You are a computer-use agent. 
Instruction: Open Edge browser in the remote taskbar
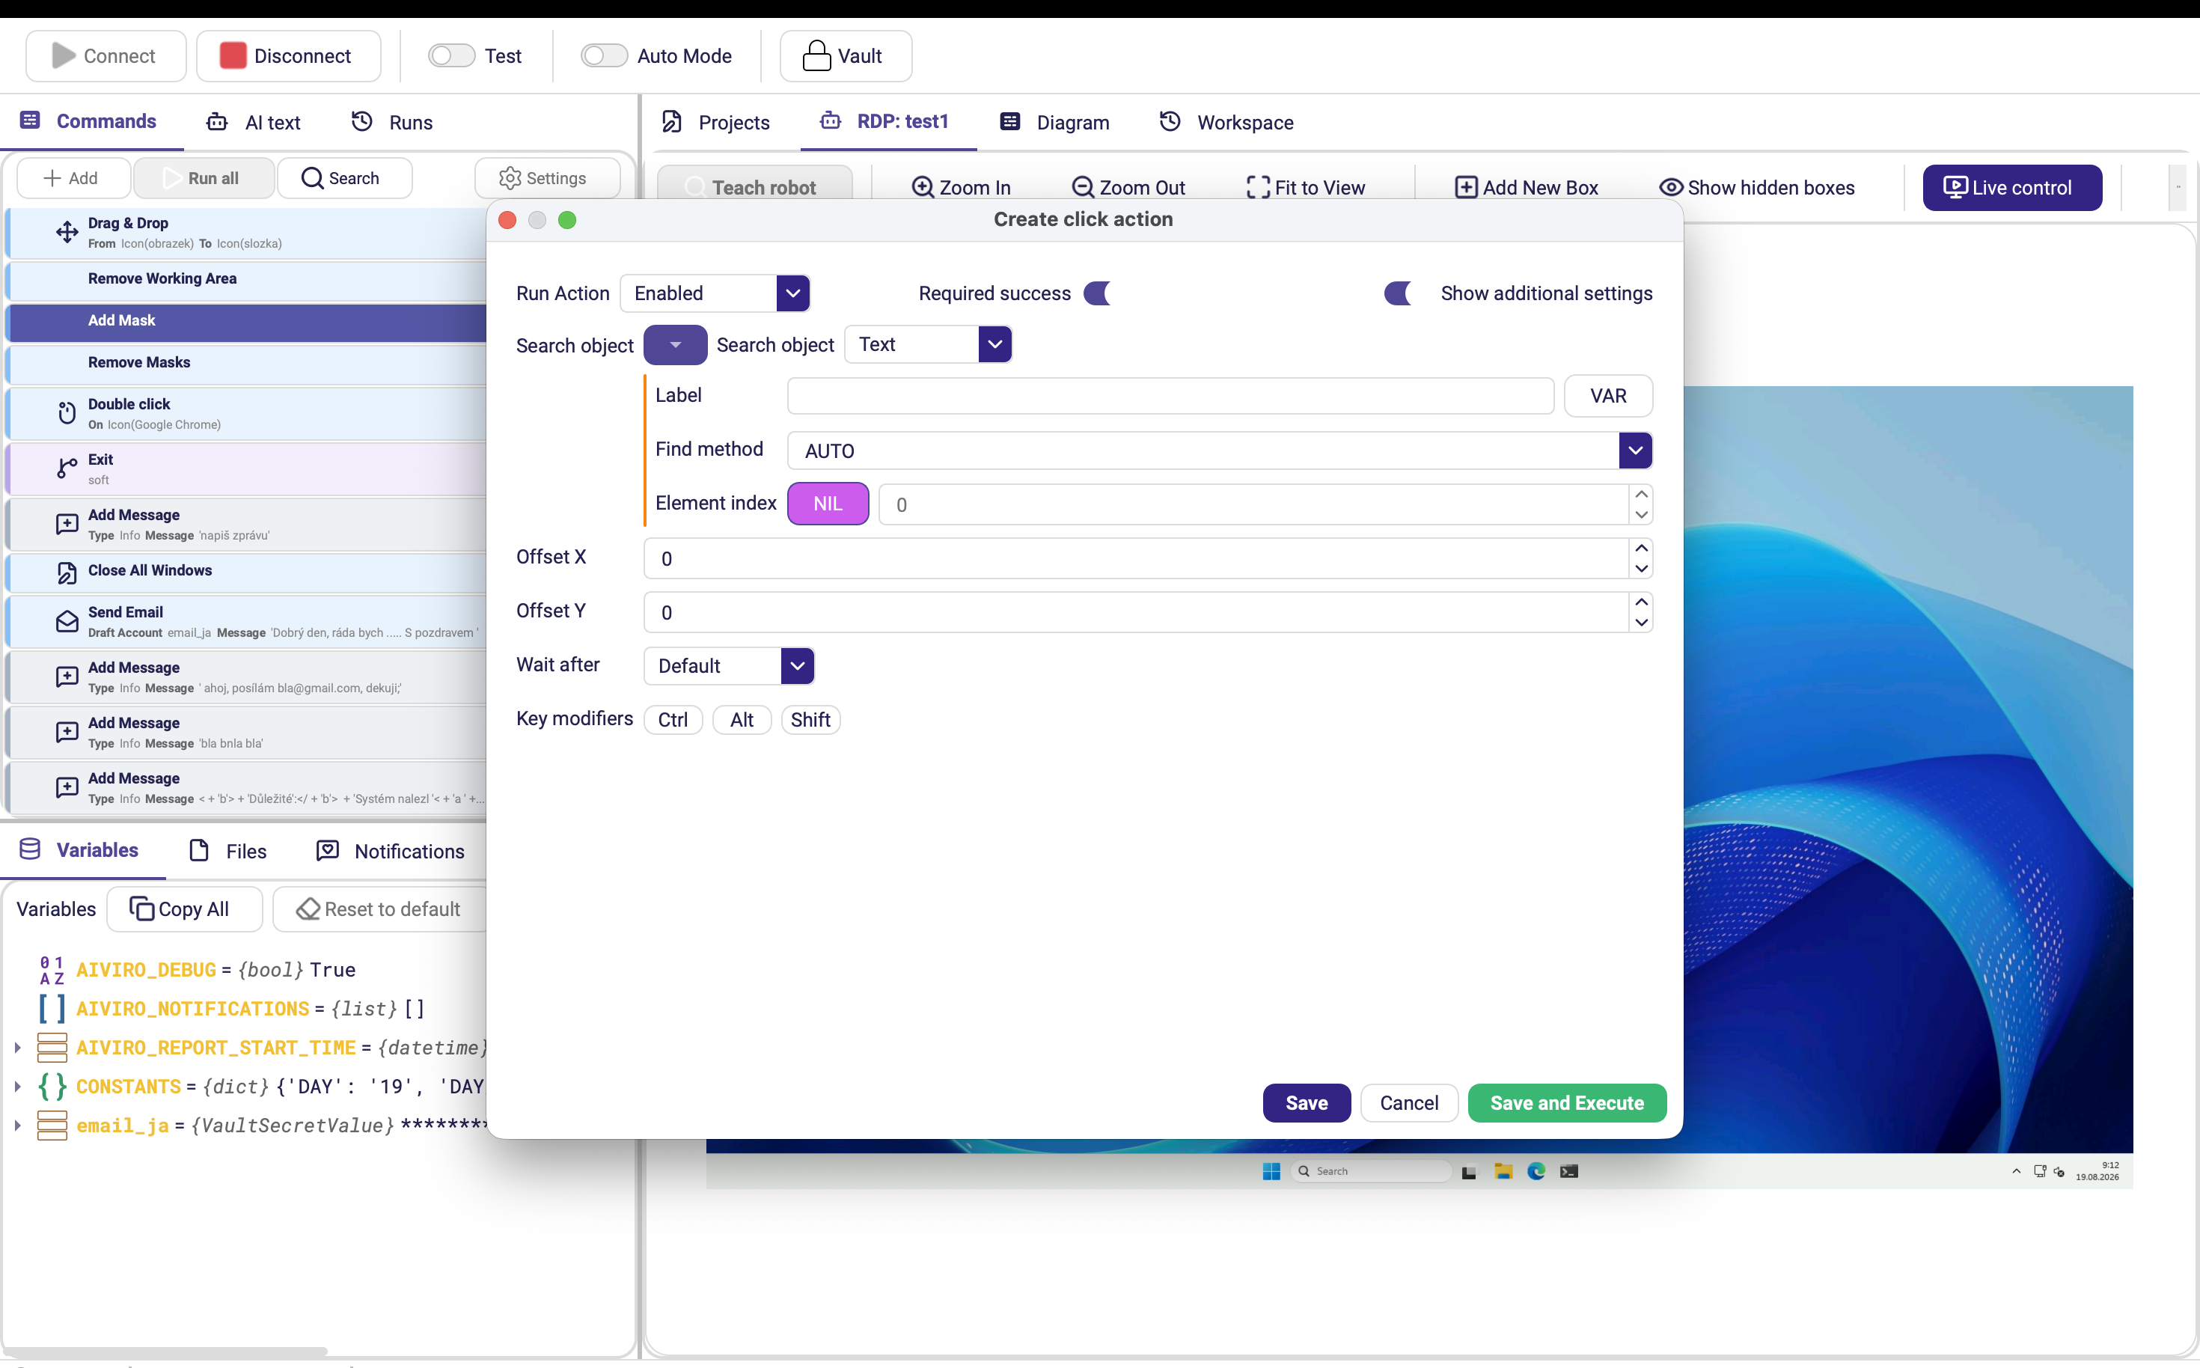pyautogui.click(x=1536, y=1170)
